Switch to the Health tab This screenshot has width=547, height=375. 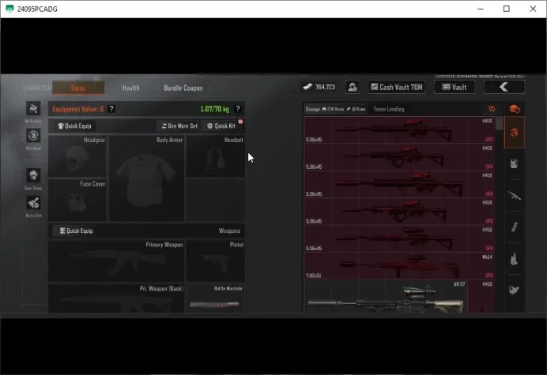tap(130, 88)
